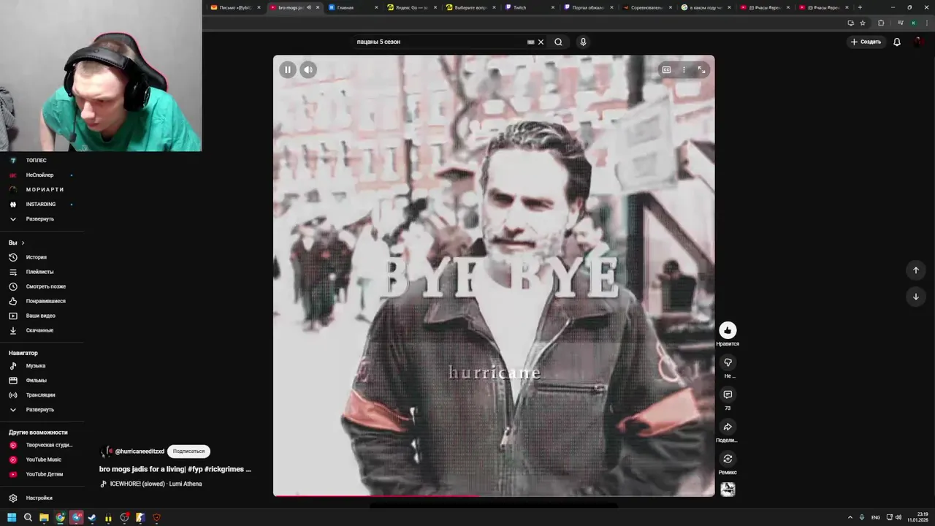
Task: Dislike the Short with thumbs down
Action: coord(728,362)
